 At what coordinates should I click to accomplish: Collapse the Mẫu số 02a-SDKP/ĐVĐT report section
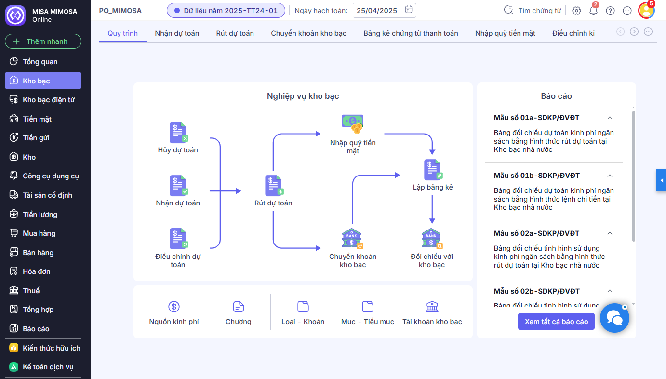(610, 233)
